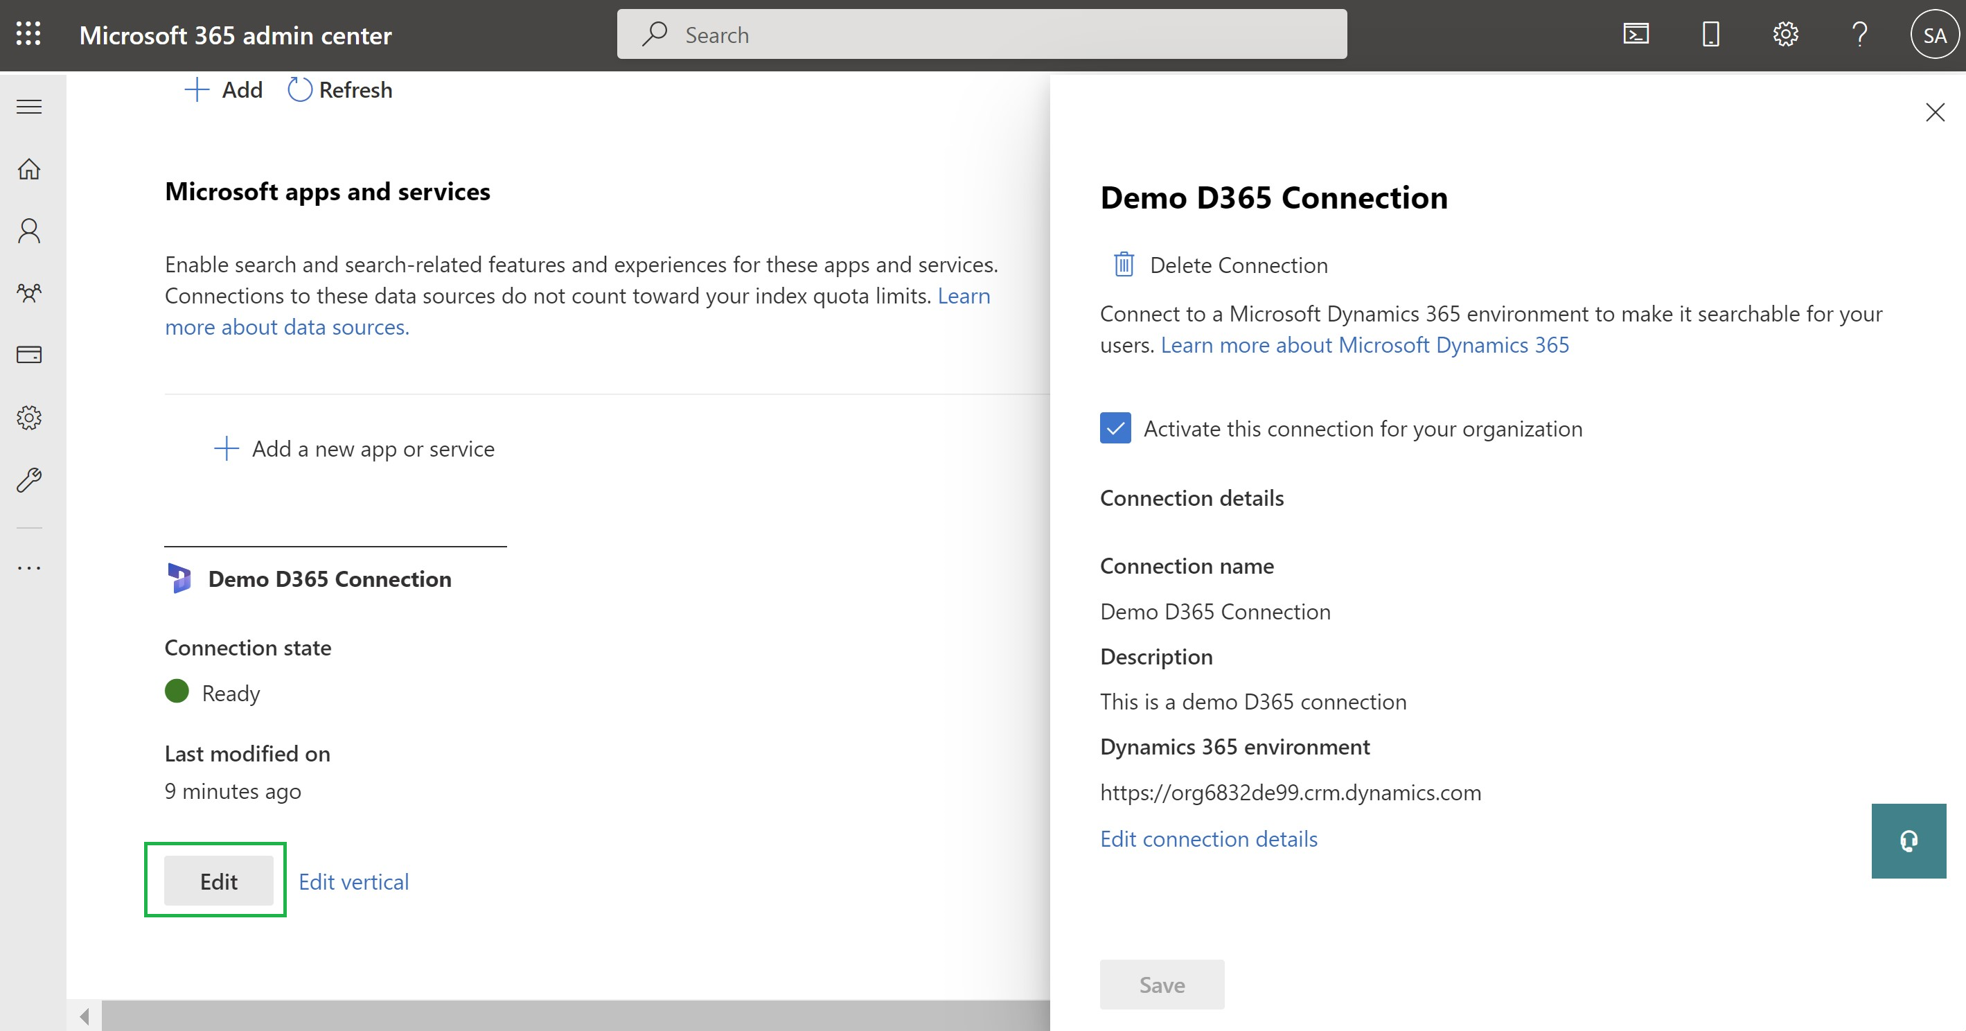Open Setup wrench icon in sidebar
Viewport: 1966px width, 1031px height.
click(29, 480)
